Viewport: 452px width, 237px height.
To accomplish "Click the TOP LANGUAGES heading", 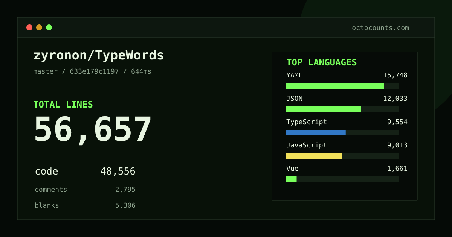I will pos(322,62).
